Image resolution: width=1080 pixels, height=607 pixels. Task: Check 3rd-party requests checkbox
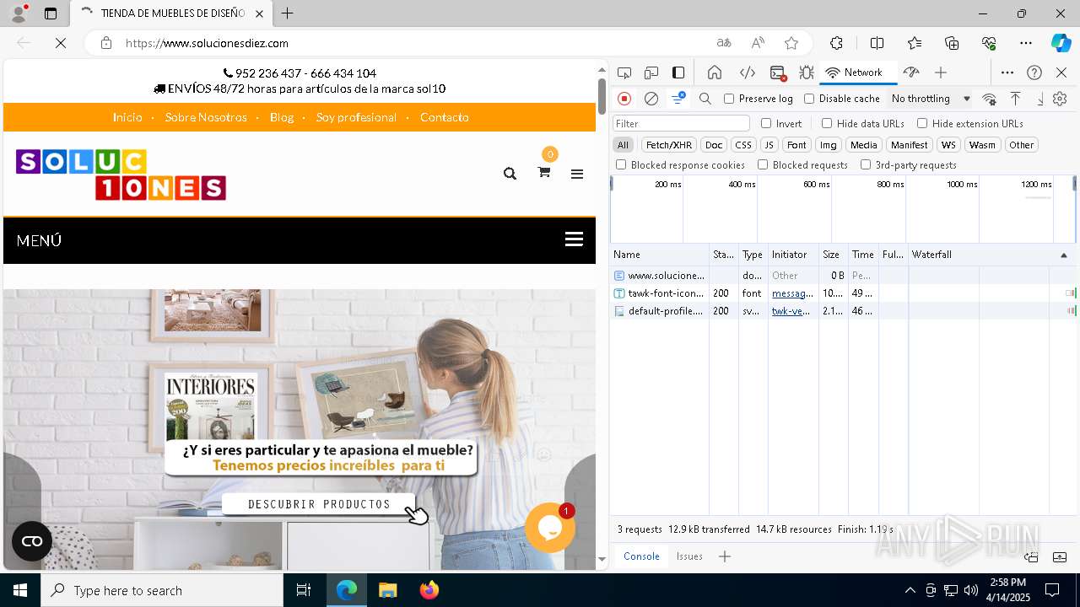pyautogui.click(x=866, y=165)
